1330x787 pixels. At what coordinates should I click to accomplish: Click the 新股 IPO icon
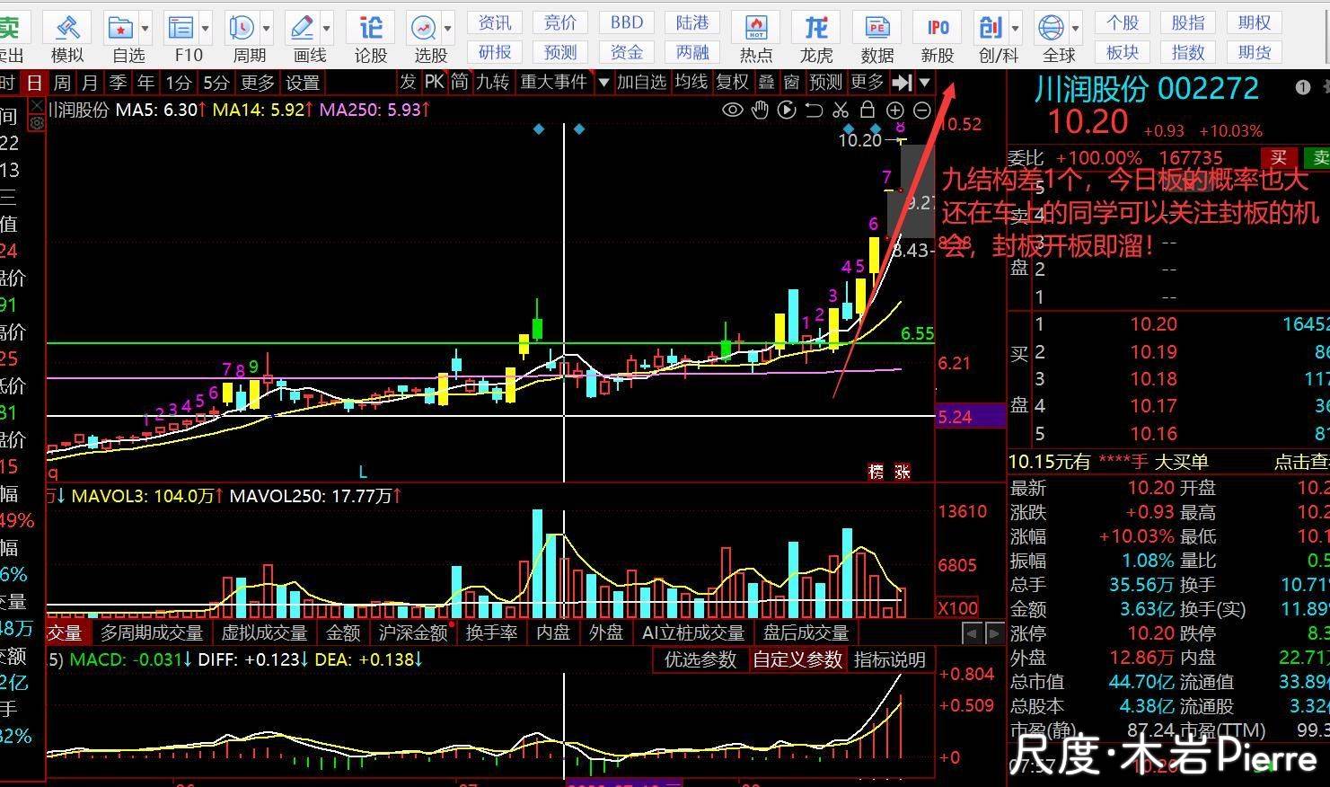click(937, 37)
